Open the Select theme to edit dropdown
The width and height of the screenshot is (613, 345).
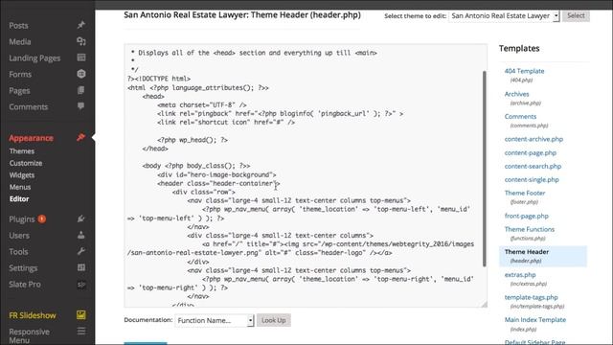point(504,16)
